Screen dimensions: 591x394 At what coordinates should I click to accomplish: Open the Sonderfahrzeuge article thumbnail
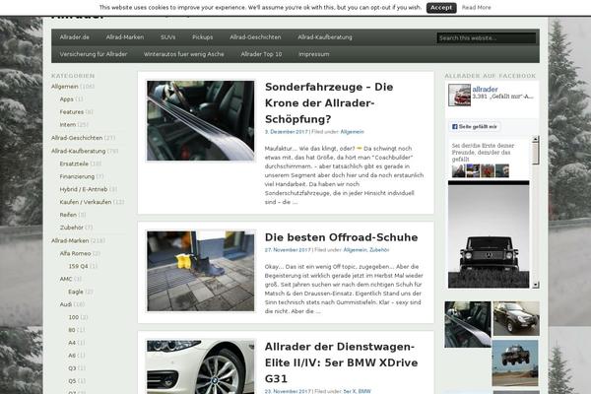[x=201, y=120]
